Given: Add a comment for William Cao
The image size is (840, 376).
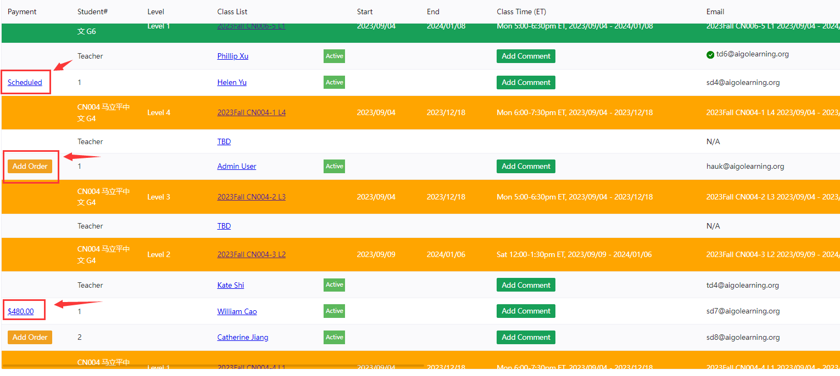Looking at the screenshot, I should coord(525,311).
